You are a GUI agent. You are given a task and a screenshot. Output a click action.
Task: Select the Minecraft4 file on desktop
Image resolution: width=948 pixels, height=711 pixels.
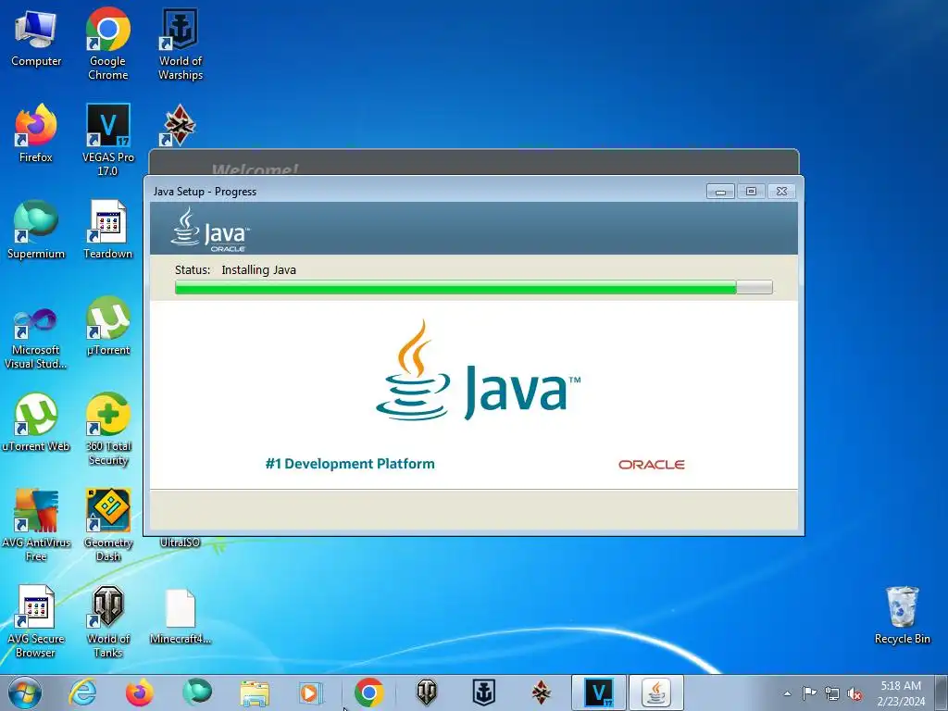point(181,616)
